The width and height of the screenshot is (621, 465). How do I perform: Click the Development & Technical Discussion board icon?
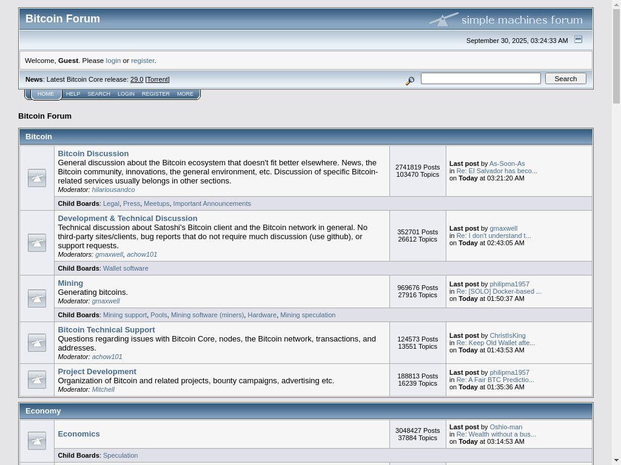[37, 243]
